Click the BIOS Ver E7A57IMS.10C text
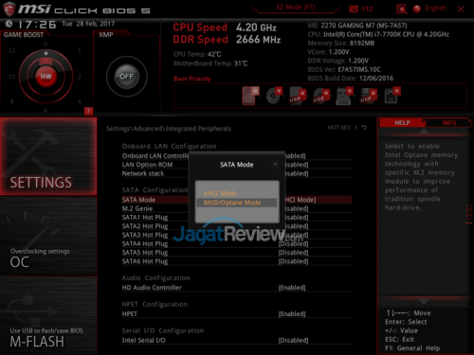Viewport: 474px width, 355px height. (344, 69)
